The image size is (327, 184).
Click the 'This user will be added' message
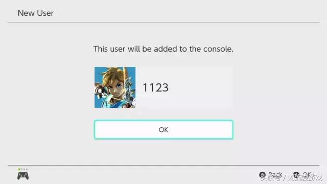pyautogui.click(x=163, y=49)
